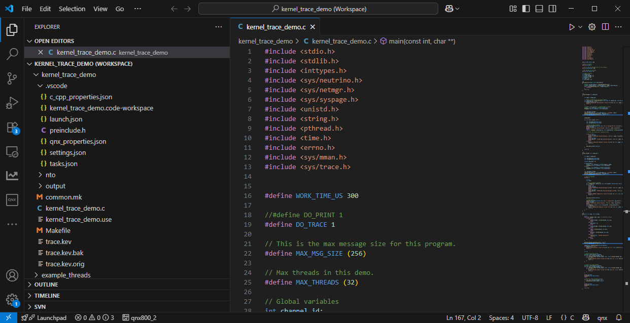Viewport: 630px width, 323px height.
Task: Toggle the bottom Panel layout button
Action: [x=539, y=9]
